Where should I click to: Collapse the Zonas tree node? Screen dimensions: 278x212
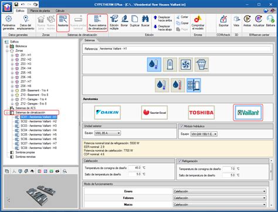tap(7, 51)
